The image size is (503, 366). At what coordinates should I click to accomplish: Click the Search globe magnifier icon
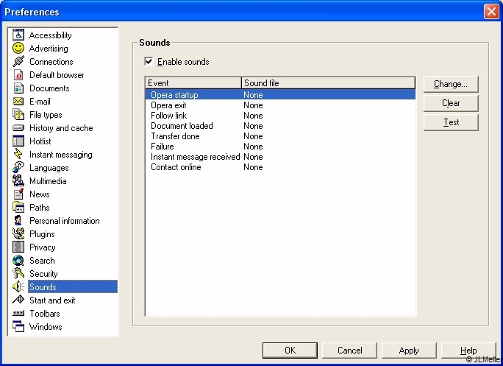[x=18, y=260]
